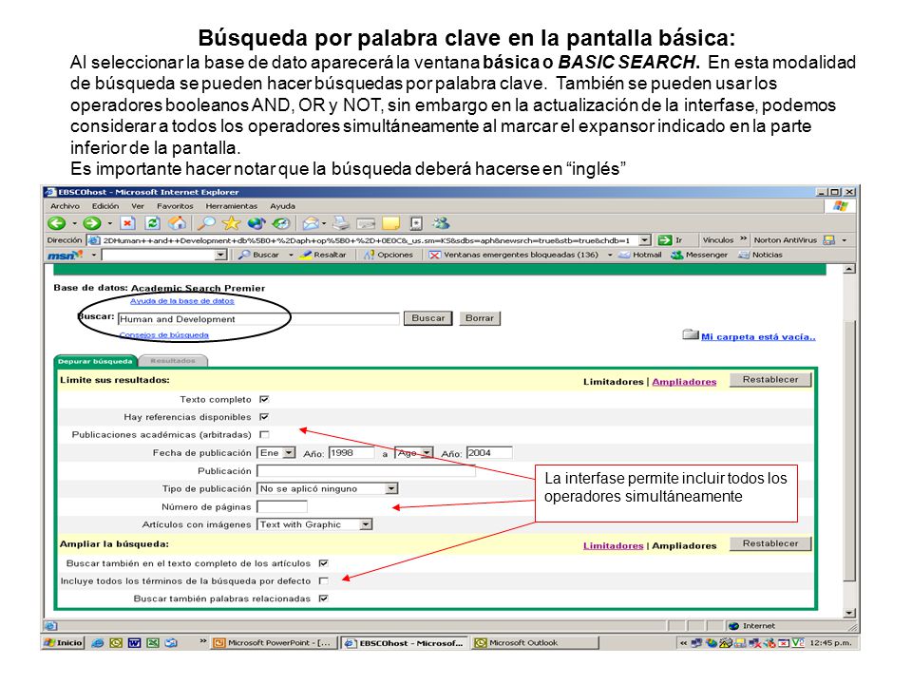Open the Favorites star icon

pos(232,223)
